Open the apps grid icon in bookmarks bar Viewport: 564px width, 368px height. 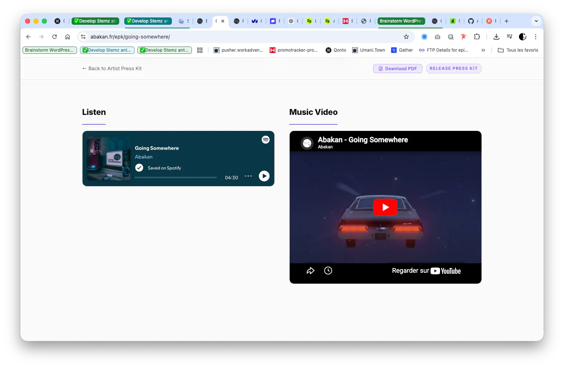click(x=200, y=50)
